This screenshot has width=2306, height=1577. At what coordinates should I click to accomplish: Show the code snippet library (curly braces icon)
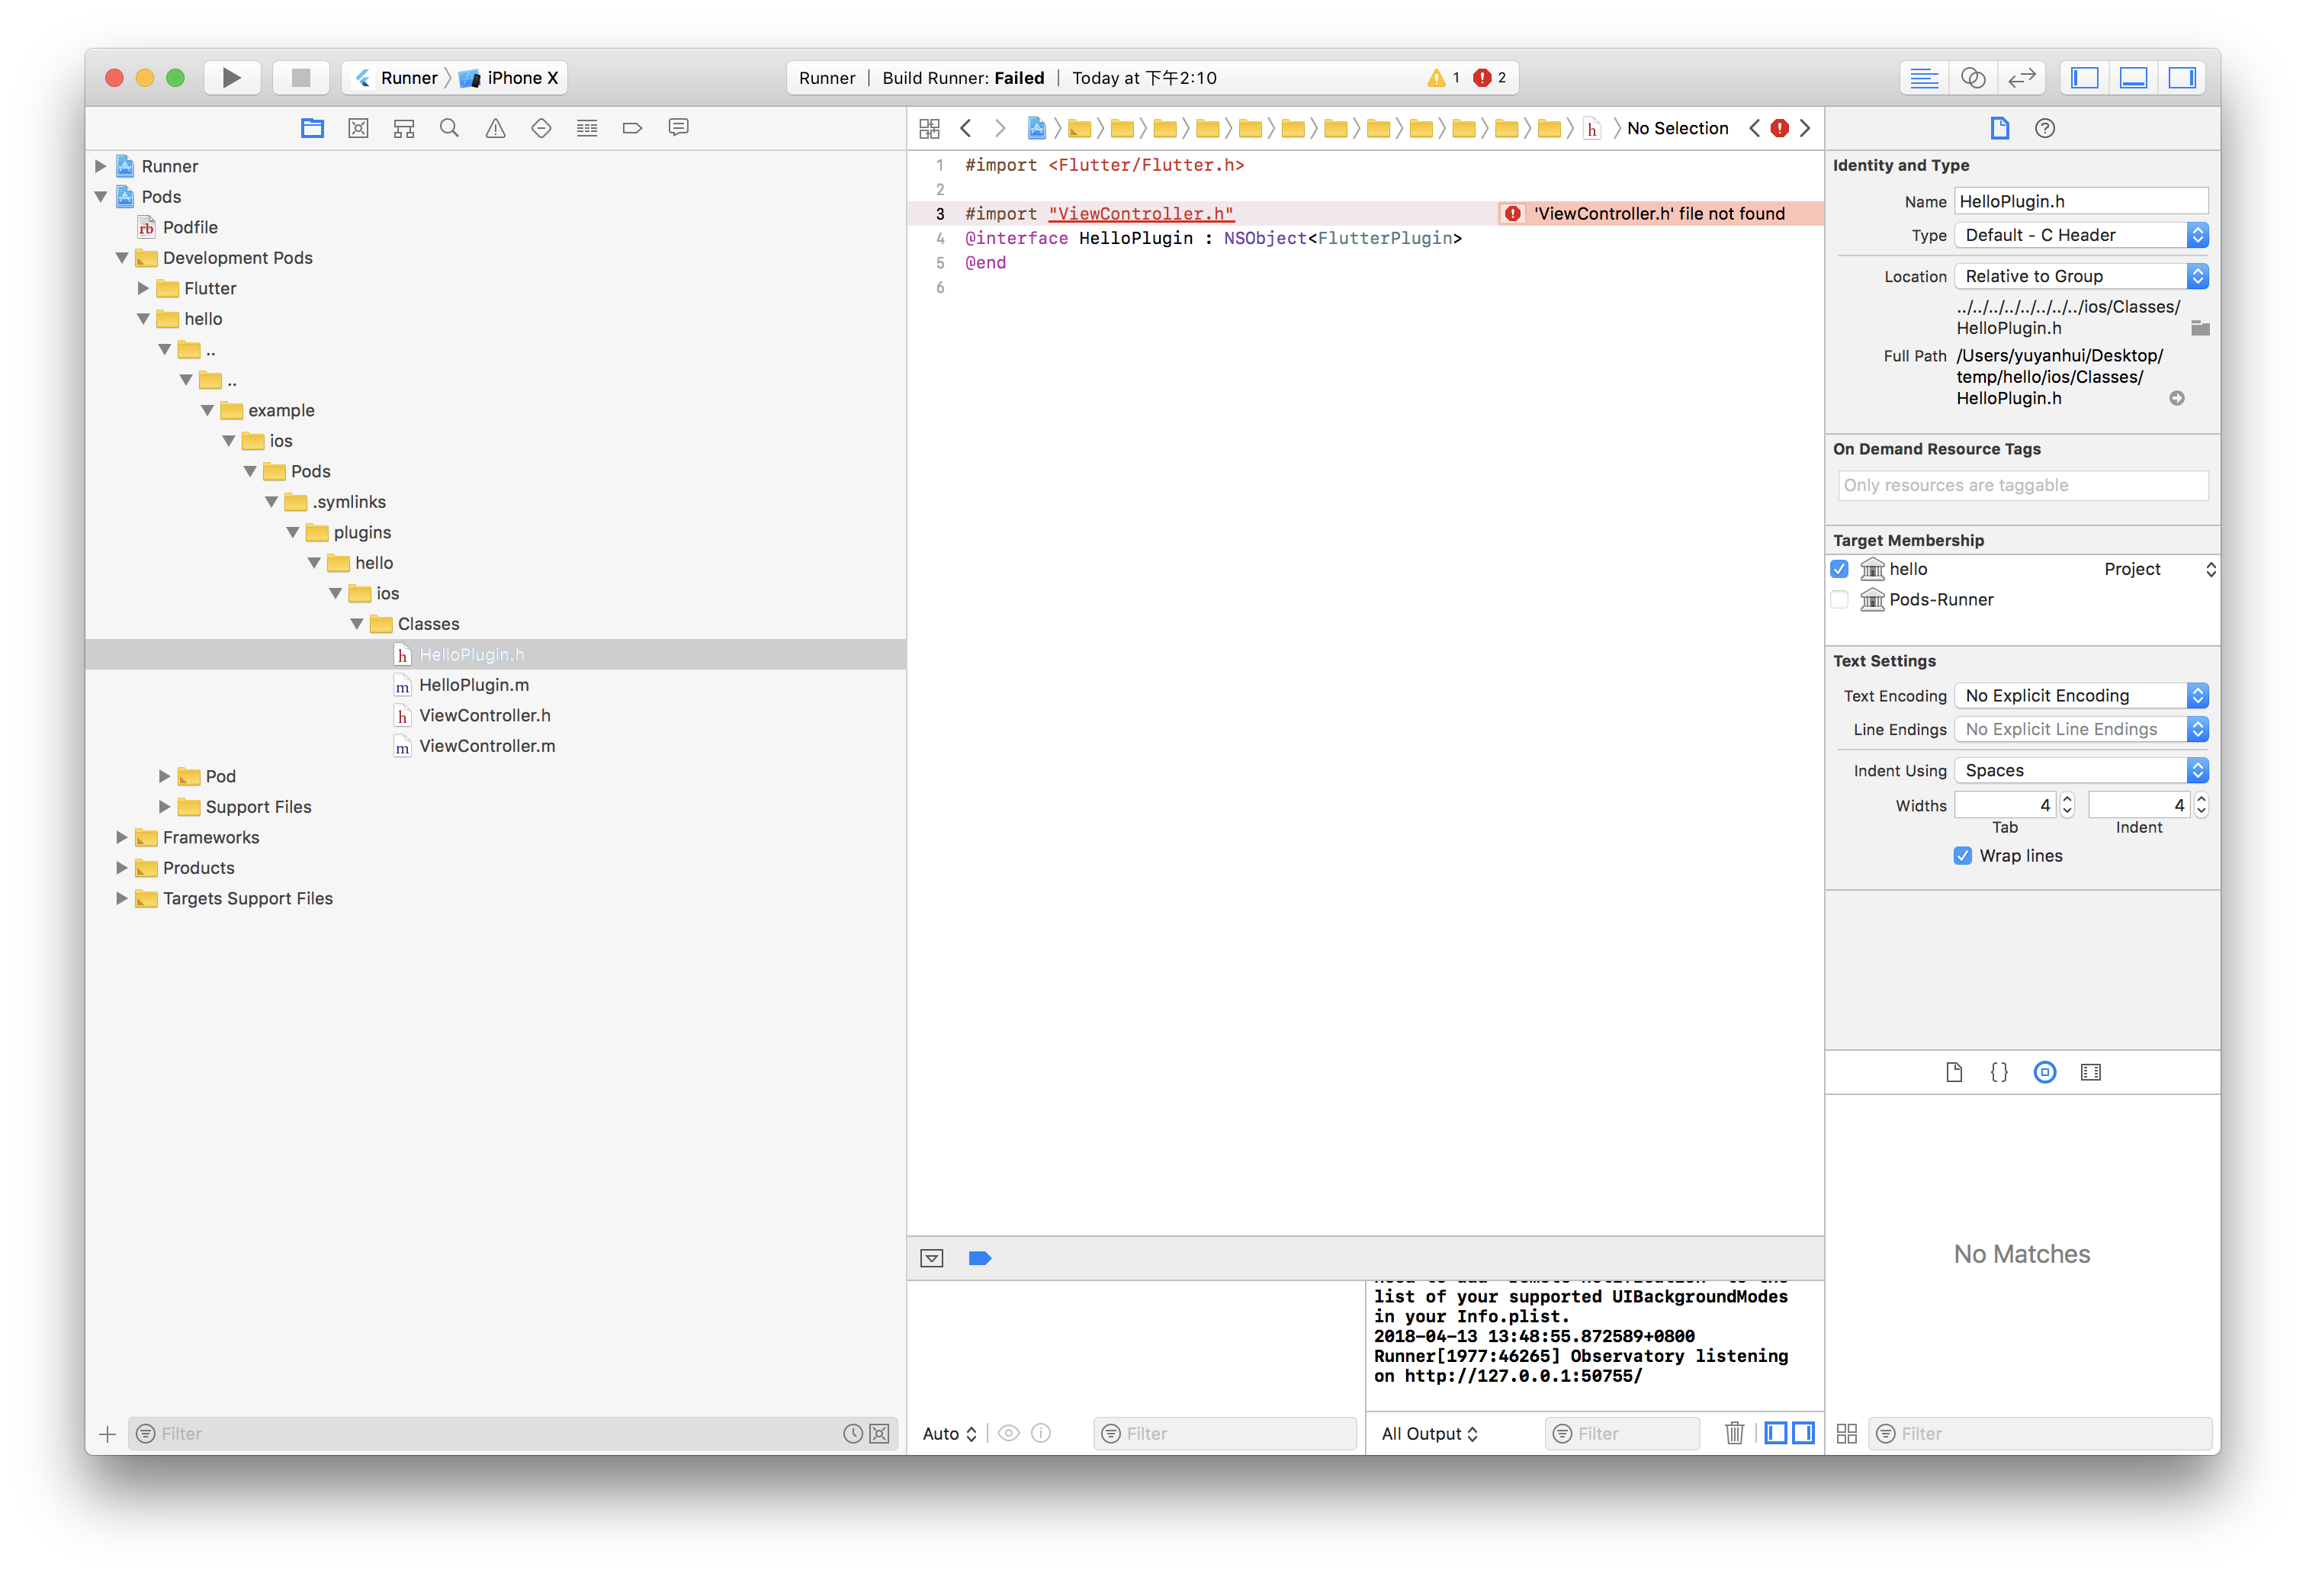point(1999,1072)
